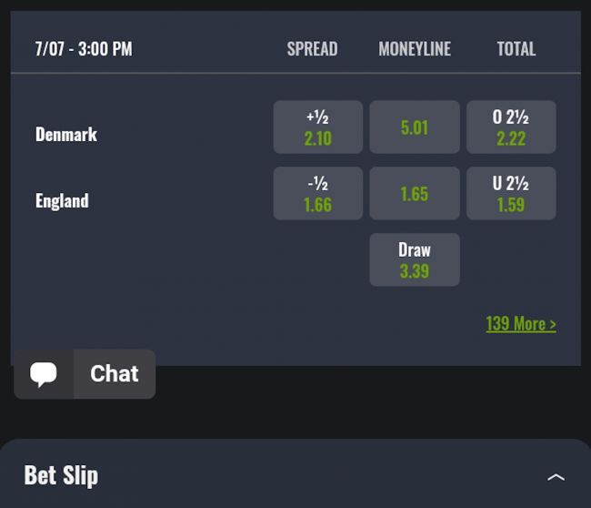Image resolution: width=591 pixels, height=508 pixels.
Task: Open the 139 More markets link
Action: click(x=521, y=324)
